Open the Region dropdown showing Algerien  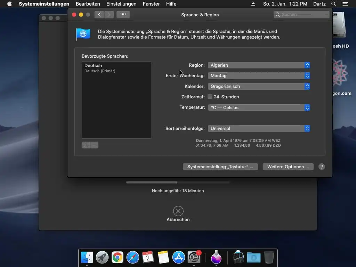click(x=259, y=65)
